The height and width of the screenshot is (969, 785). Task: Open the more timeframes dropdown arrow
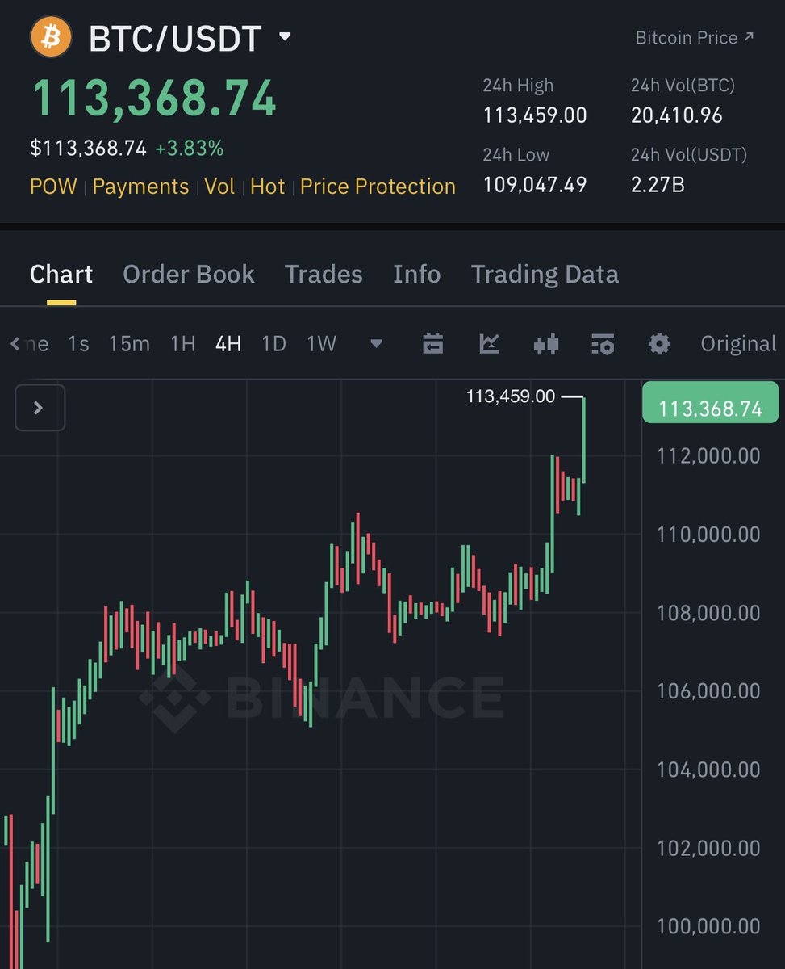coord(376,344)
